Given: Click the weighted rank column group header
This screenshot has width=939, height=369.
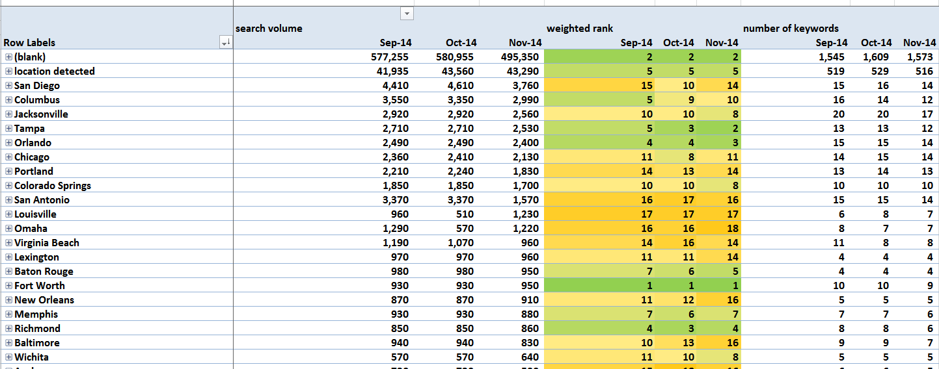Looking at the screenshot, I should tap(579, 29).
